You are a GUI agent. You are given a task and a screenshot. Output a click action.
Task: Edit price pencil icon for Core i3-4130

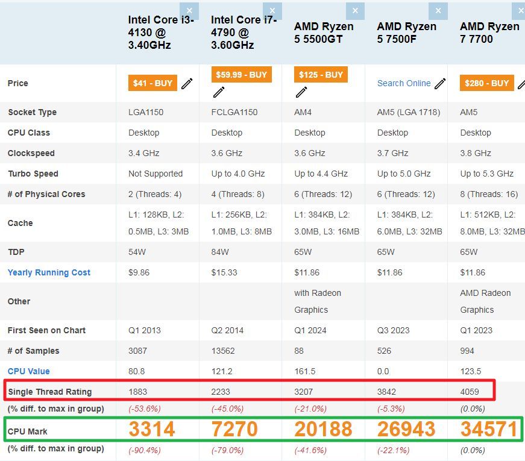coord(187,84)
